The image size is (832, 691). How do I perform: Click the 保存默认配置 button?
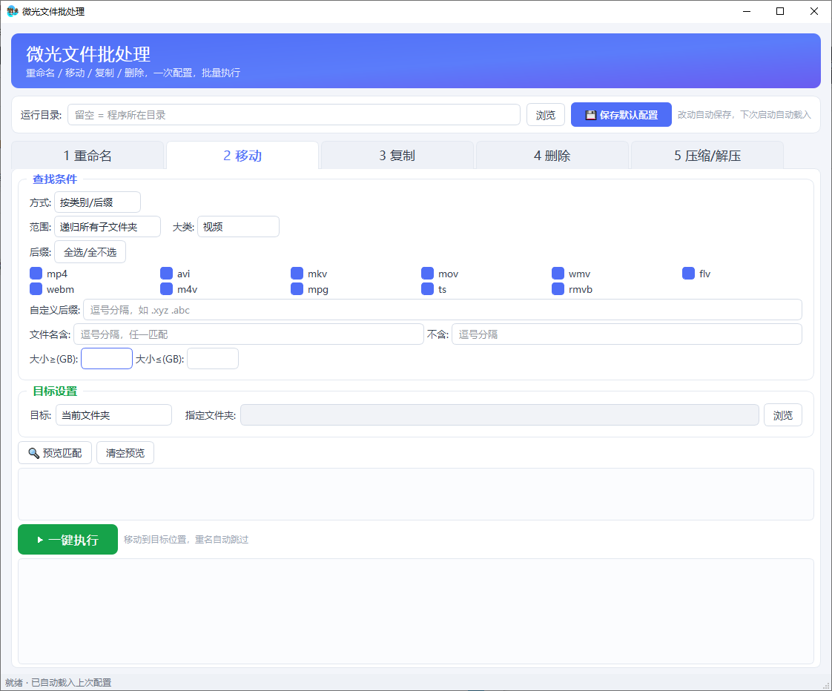[x=621, y=115]
